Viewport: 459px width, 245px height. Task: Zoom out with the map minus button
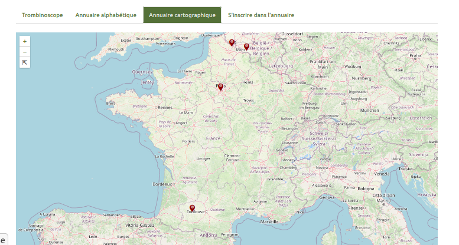[25, 52]
